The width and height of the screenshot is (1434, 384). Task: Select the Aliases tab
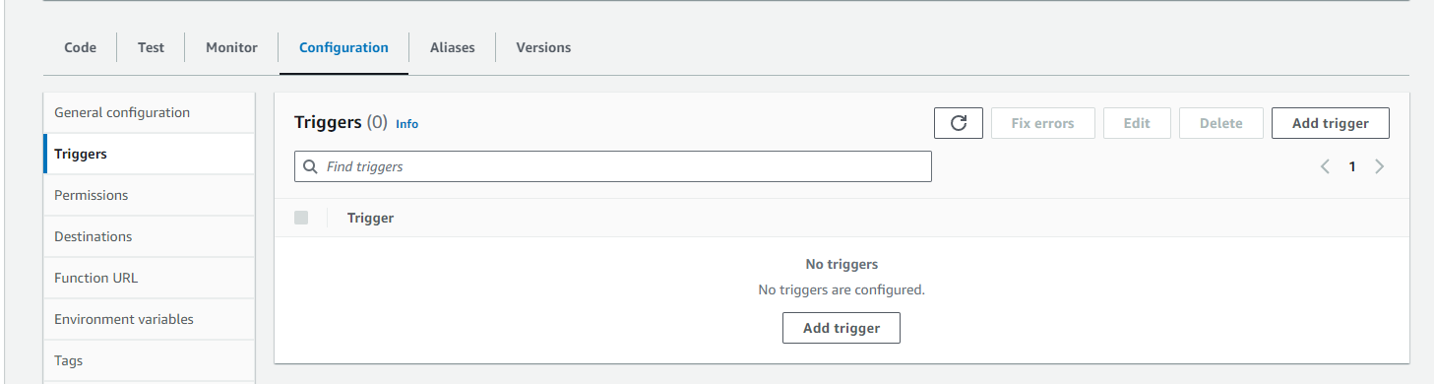[453, 47]
